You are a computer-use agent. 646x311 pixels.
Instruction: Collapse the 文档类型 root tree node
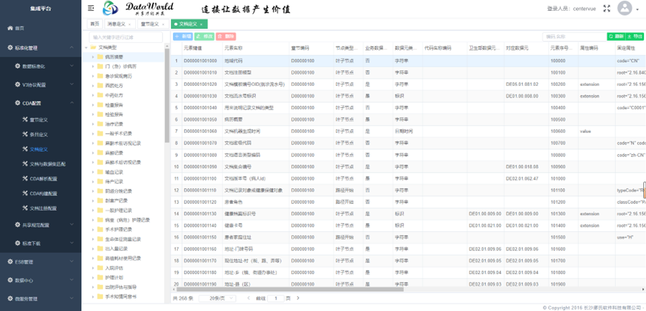(x=86, y=47)
